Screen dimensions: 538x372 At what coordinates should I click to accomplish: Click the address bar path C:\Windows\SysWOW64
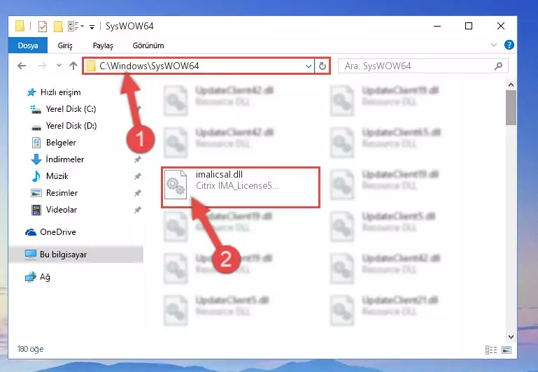[x=149, y=66]
